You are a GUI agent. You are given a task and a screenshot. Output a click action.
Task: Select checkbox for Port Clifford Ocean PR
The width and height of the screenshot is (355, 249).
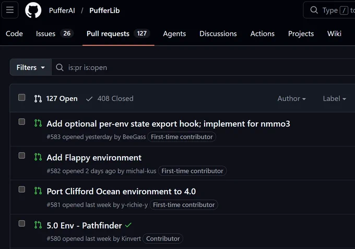(x=22, y=189)
